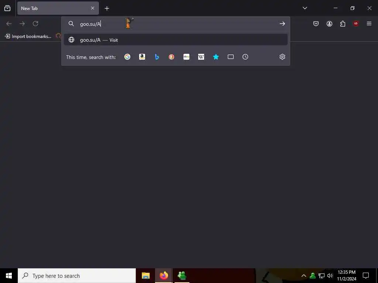
Task: Click the Save to Pocket icon
Action: 316,24
